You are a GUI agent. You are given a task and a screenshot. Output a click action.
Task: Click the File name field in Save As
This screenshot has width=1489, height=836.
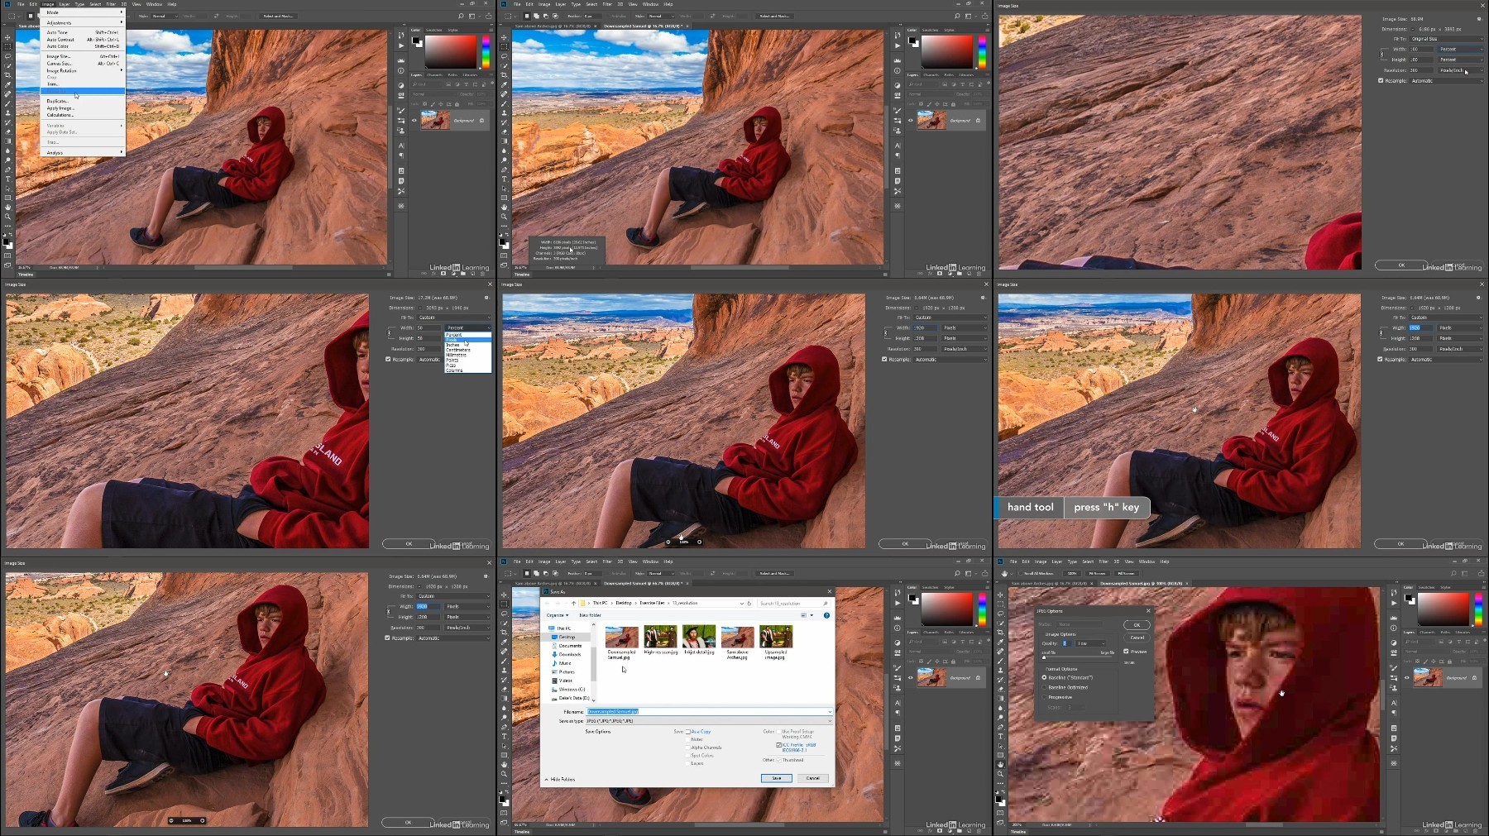(709, 711)
